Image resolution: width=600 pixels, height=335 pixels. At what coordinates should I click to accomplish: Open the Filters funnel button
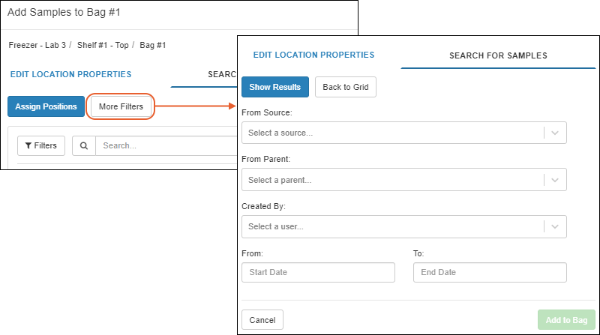[41, 145]
